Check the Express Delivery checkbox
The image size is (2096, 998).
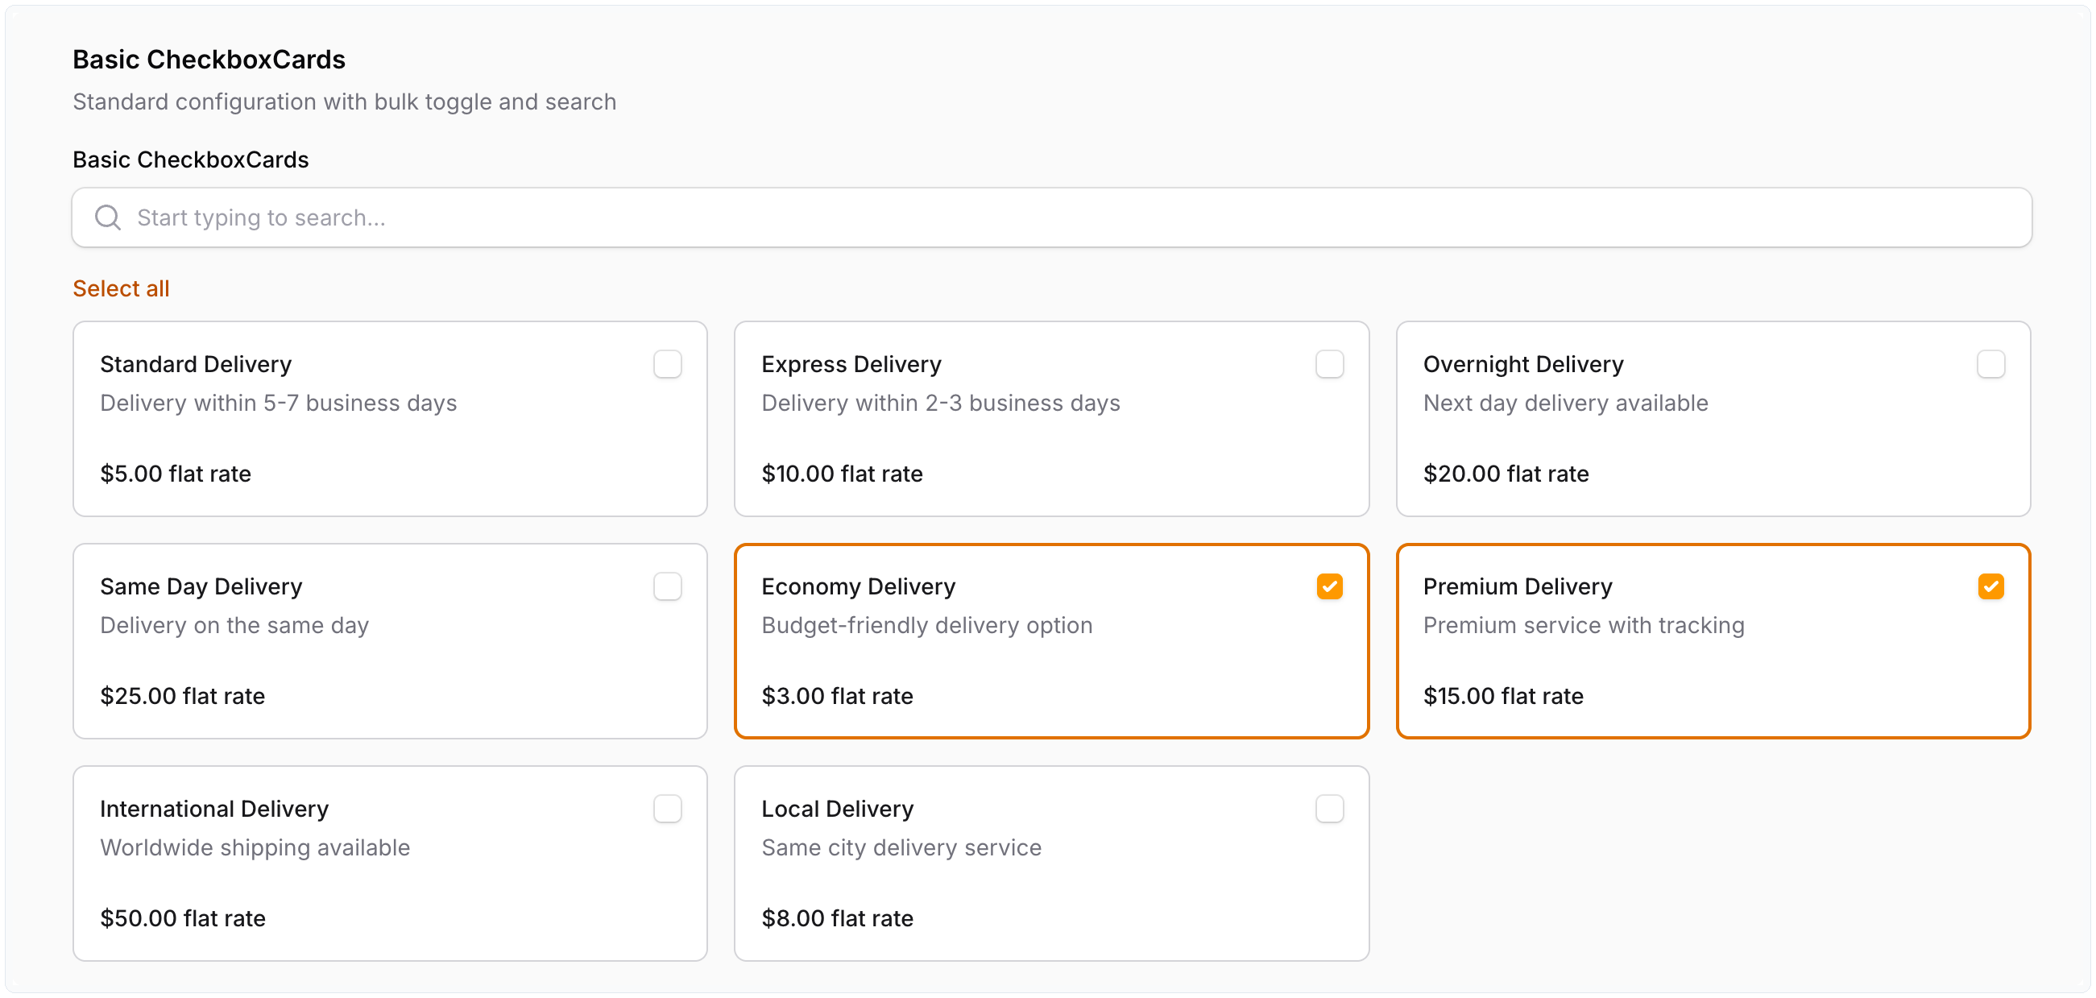(1328, 363)
